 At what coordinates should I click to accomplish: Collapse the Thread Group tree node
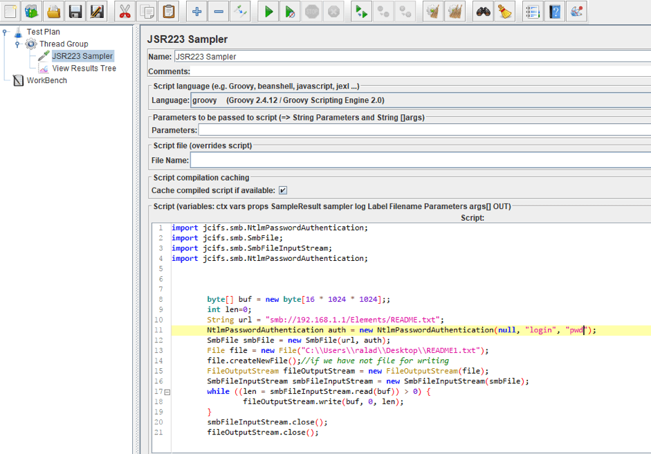click(x=17, y=44)
